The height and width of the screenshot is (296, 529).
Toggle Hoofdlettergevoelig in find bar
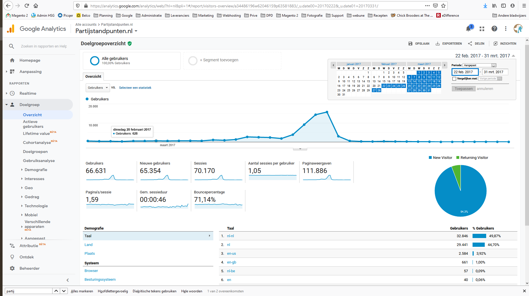[113, 291]
